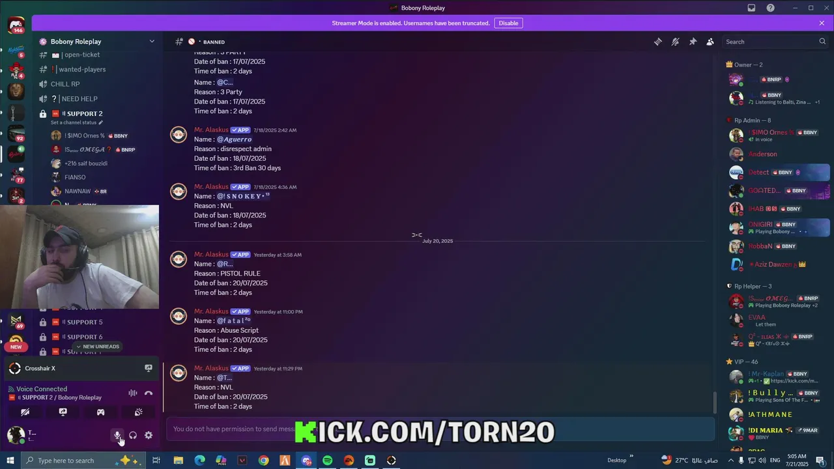Dismiss the Streamer Mode banner
834x469 pixels.
822,23
